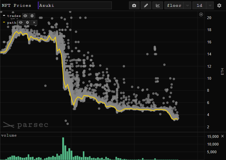The width and height of the screenshot is (226, 160).
Task: Click the 5,000 volume axis tick
Action: click(x=212, y=152)
